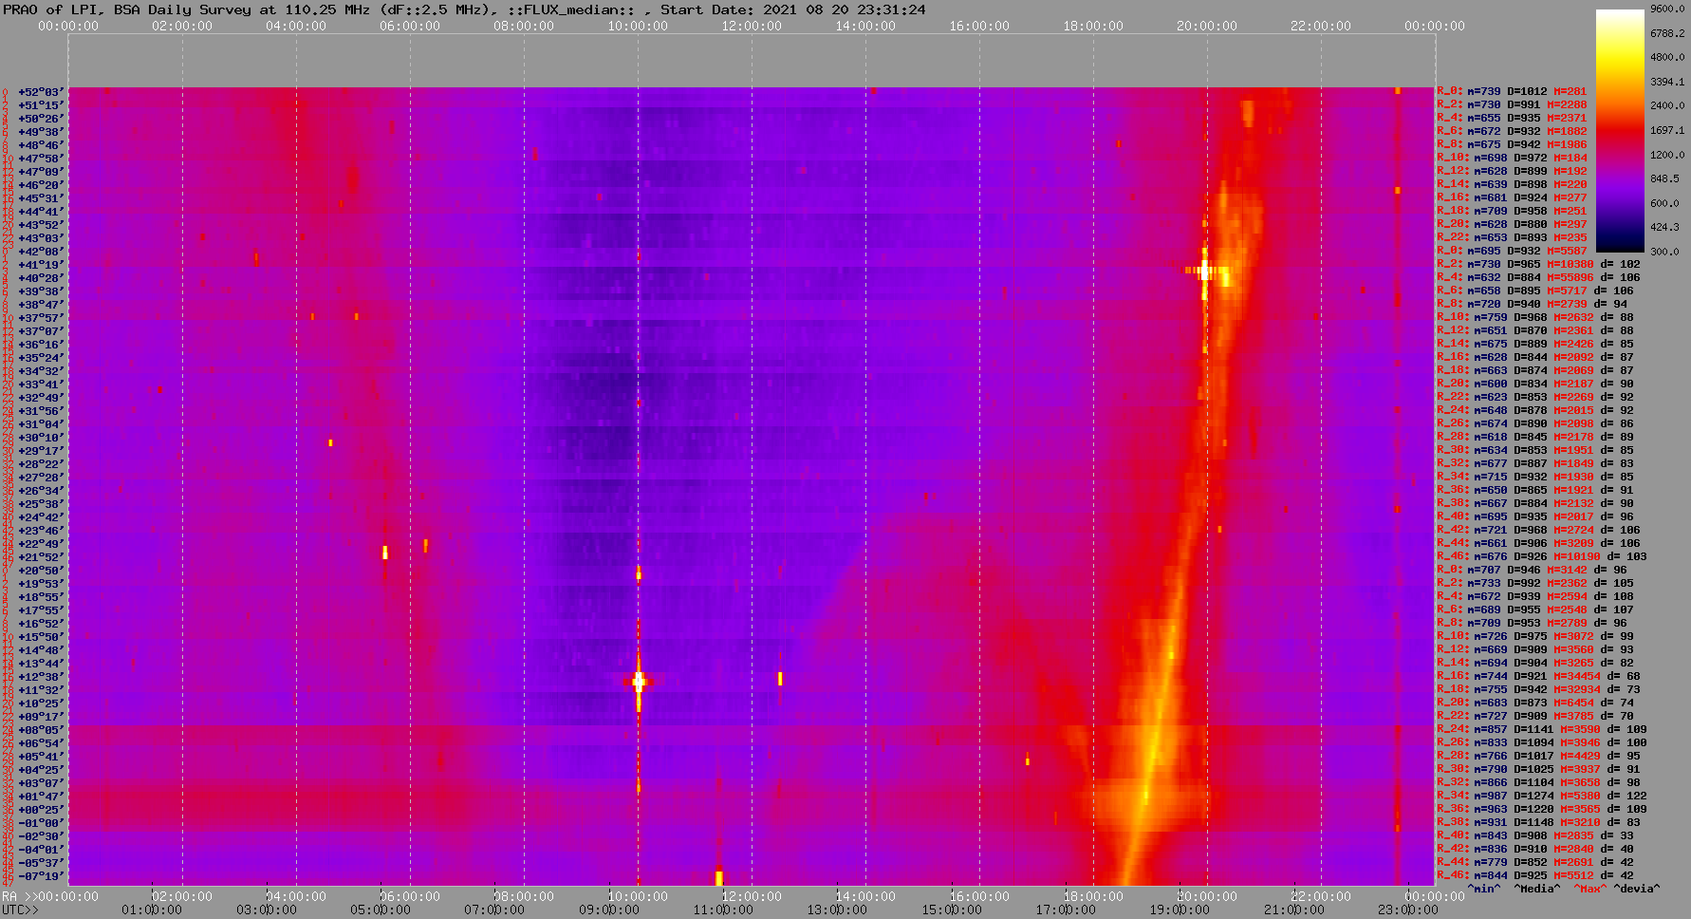Select the 'M=10190' maximum value
1691x919 pixels.
pos(1577,557)
